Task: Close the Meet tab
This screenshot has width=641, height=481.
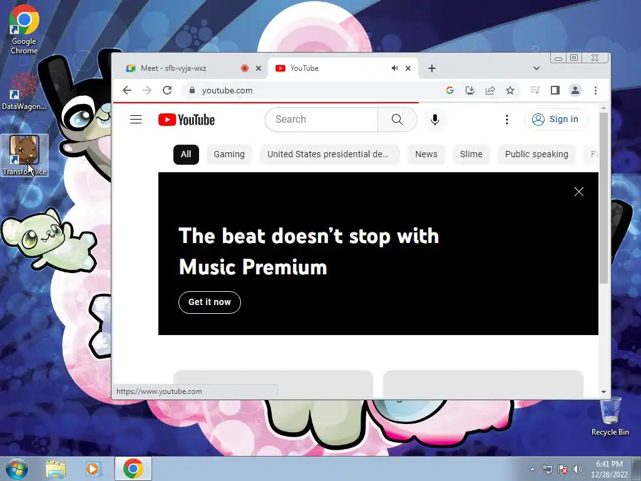Action: tap(259, 68)
